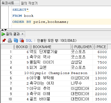Sort by the PUBLISHER column header
Screen dimensions: 111x103
(82, 47)
